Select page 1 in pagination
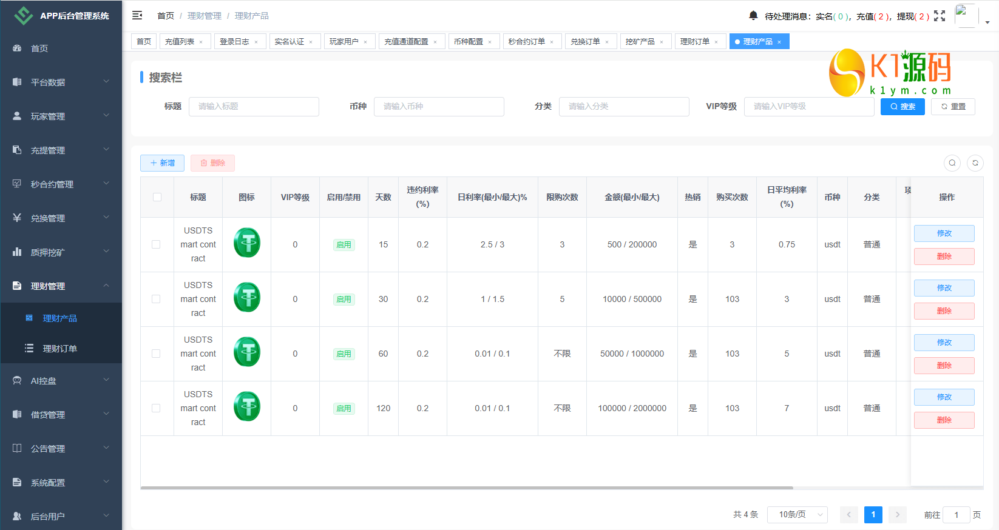This screenshot has height=530, width=999. click(873, 514)
